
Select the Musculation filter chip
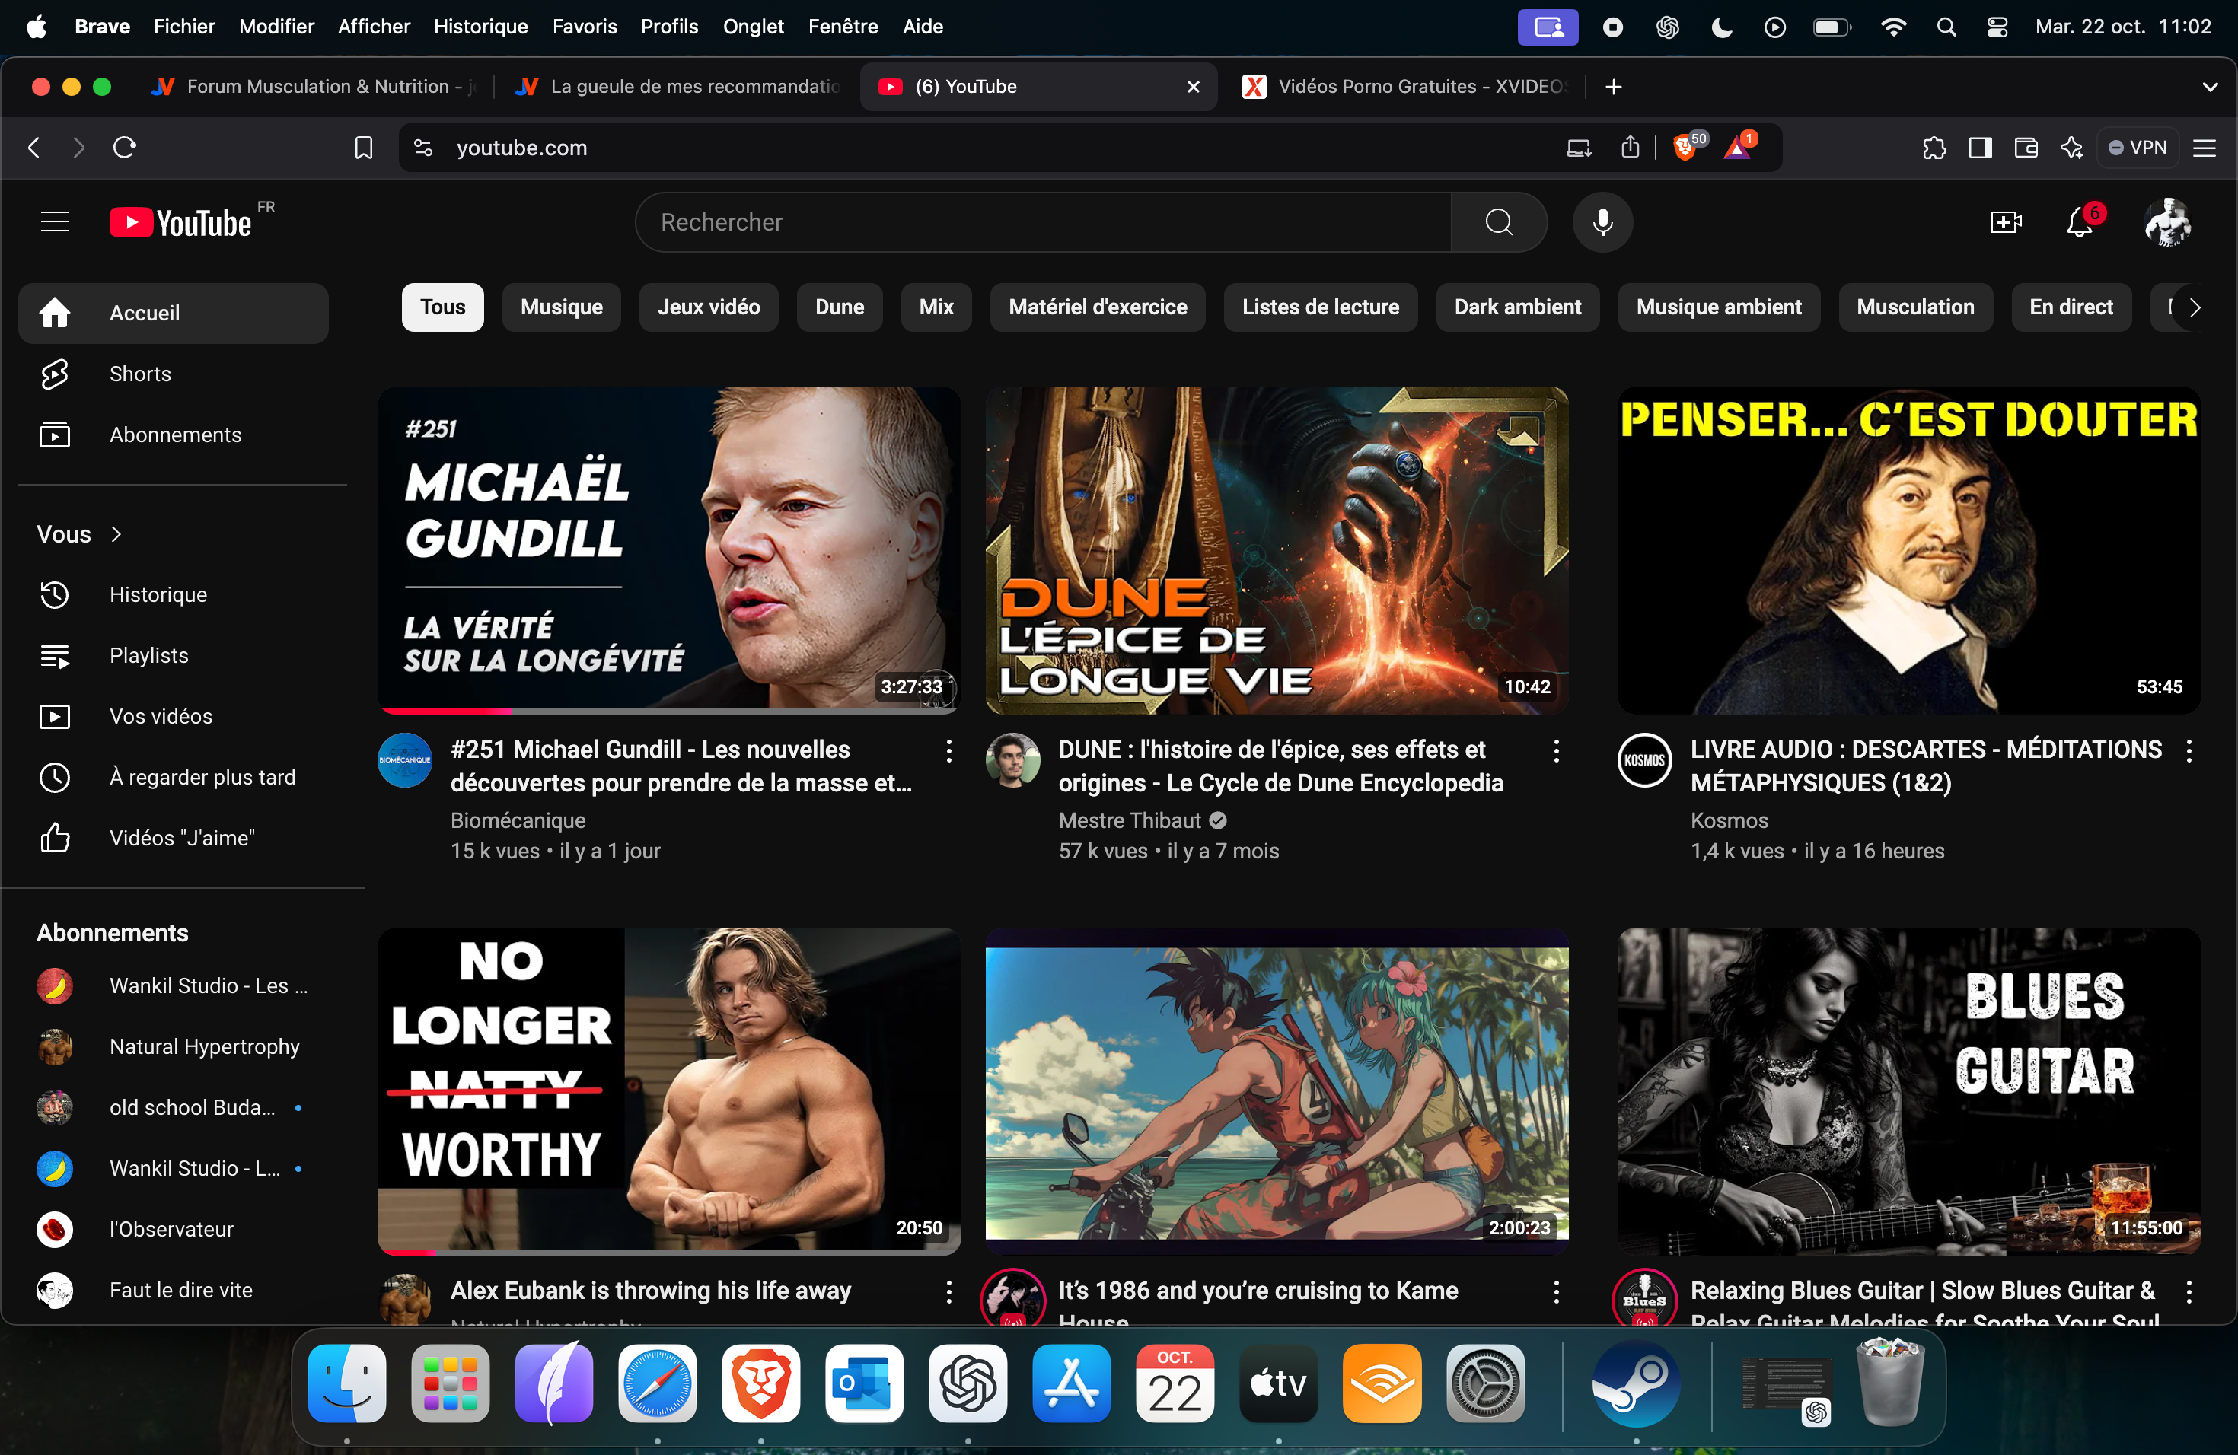point(1914,307)
